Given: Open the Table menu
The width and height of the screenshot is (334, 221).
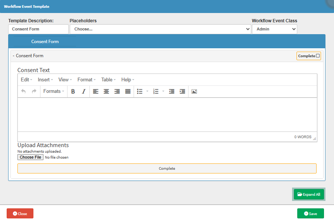Looking at the screenshot, I should [108, 80].
